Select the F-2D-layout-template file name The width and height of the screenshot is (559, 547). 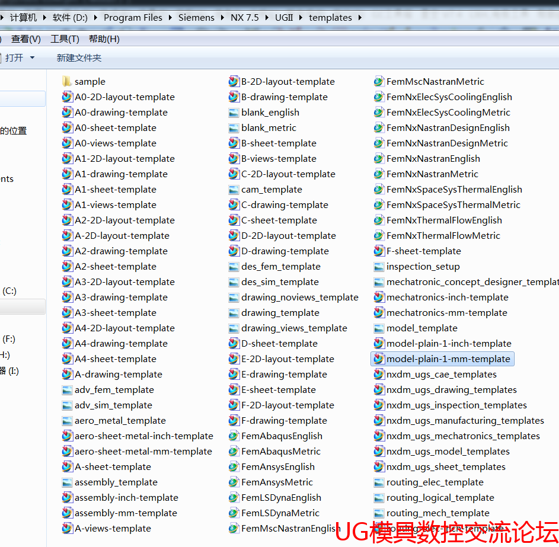point(288,405)
